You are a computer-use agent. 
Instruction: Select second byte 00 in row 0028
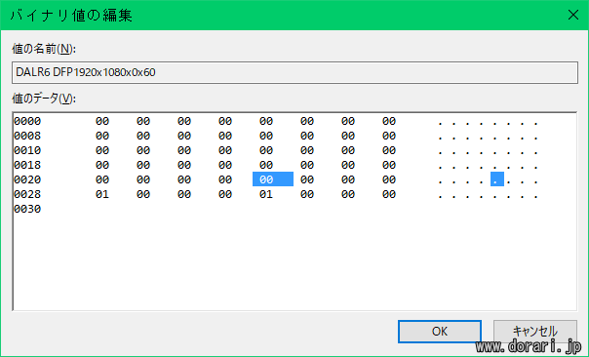tap(143, 194)
